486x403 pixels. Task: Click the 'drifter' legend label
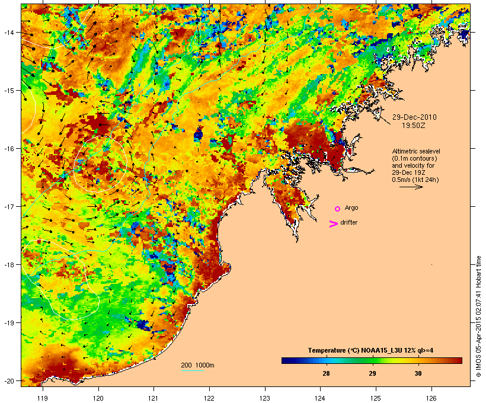[x=348, y=222]
